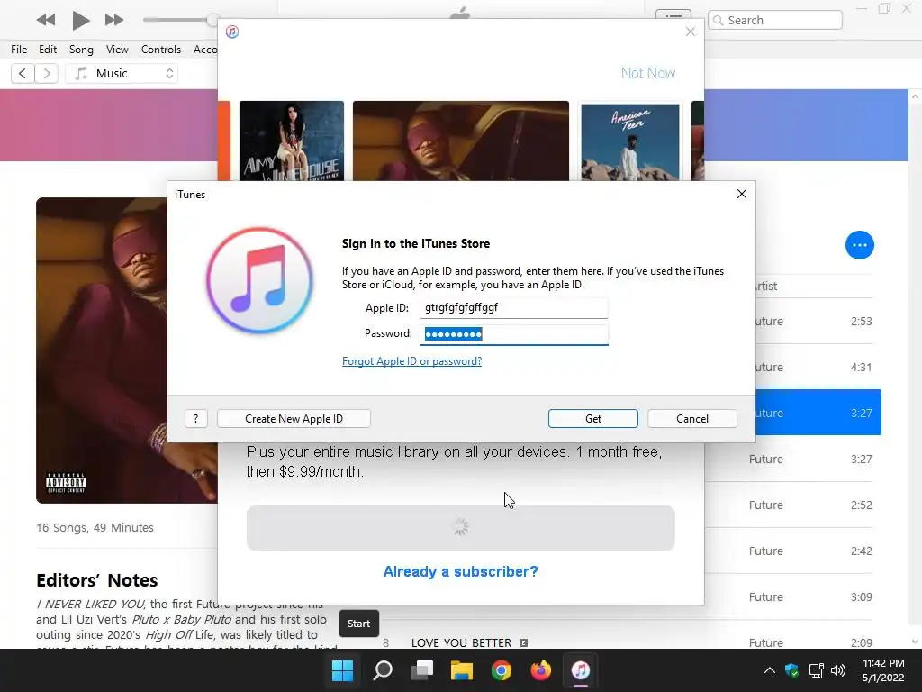Open the File menu
This screenshot has width=922, height=692.
[19, 50]
